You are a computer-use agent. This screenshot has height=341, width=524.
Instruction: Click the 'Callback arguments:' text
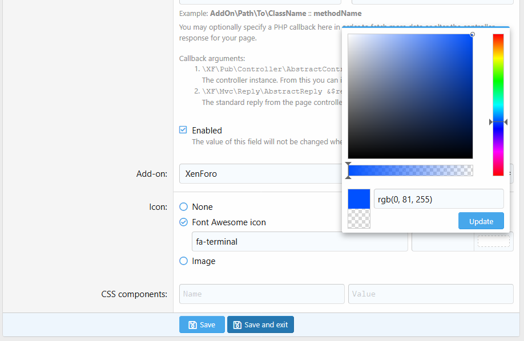pyautogui.click(x=212, y=58)
